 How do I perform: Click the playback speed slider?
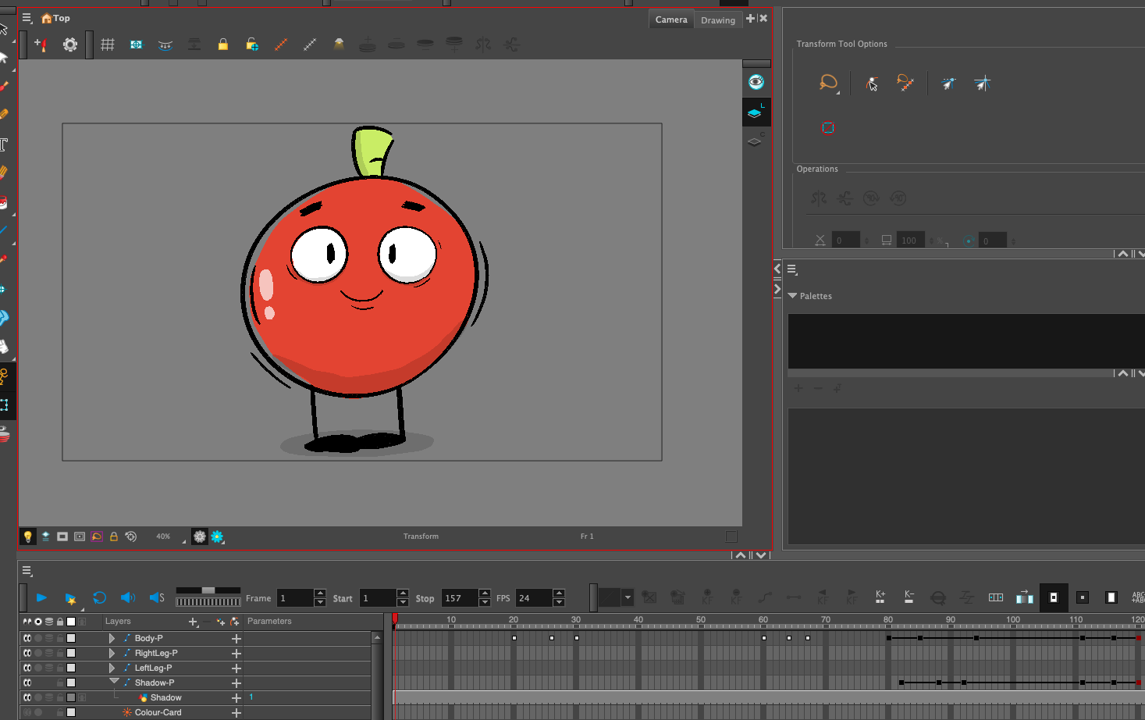pyautogui.click(x=208, y=590)
